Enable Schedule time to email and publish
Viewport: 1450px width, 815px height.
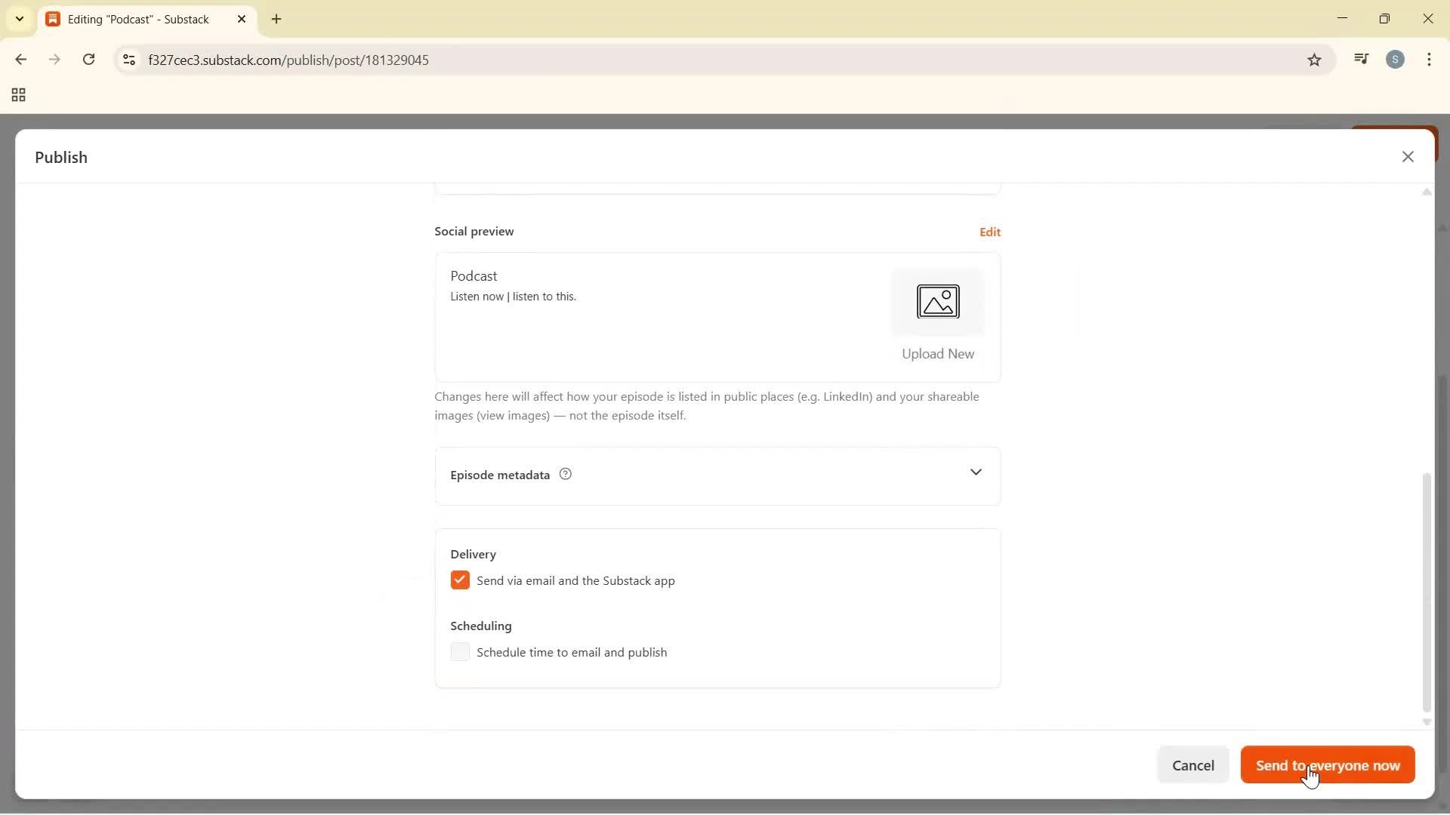point(461,652)
